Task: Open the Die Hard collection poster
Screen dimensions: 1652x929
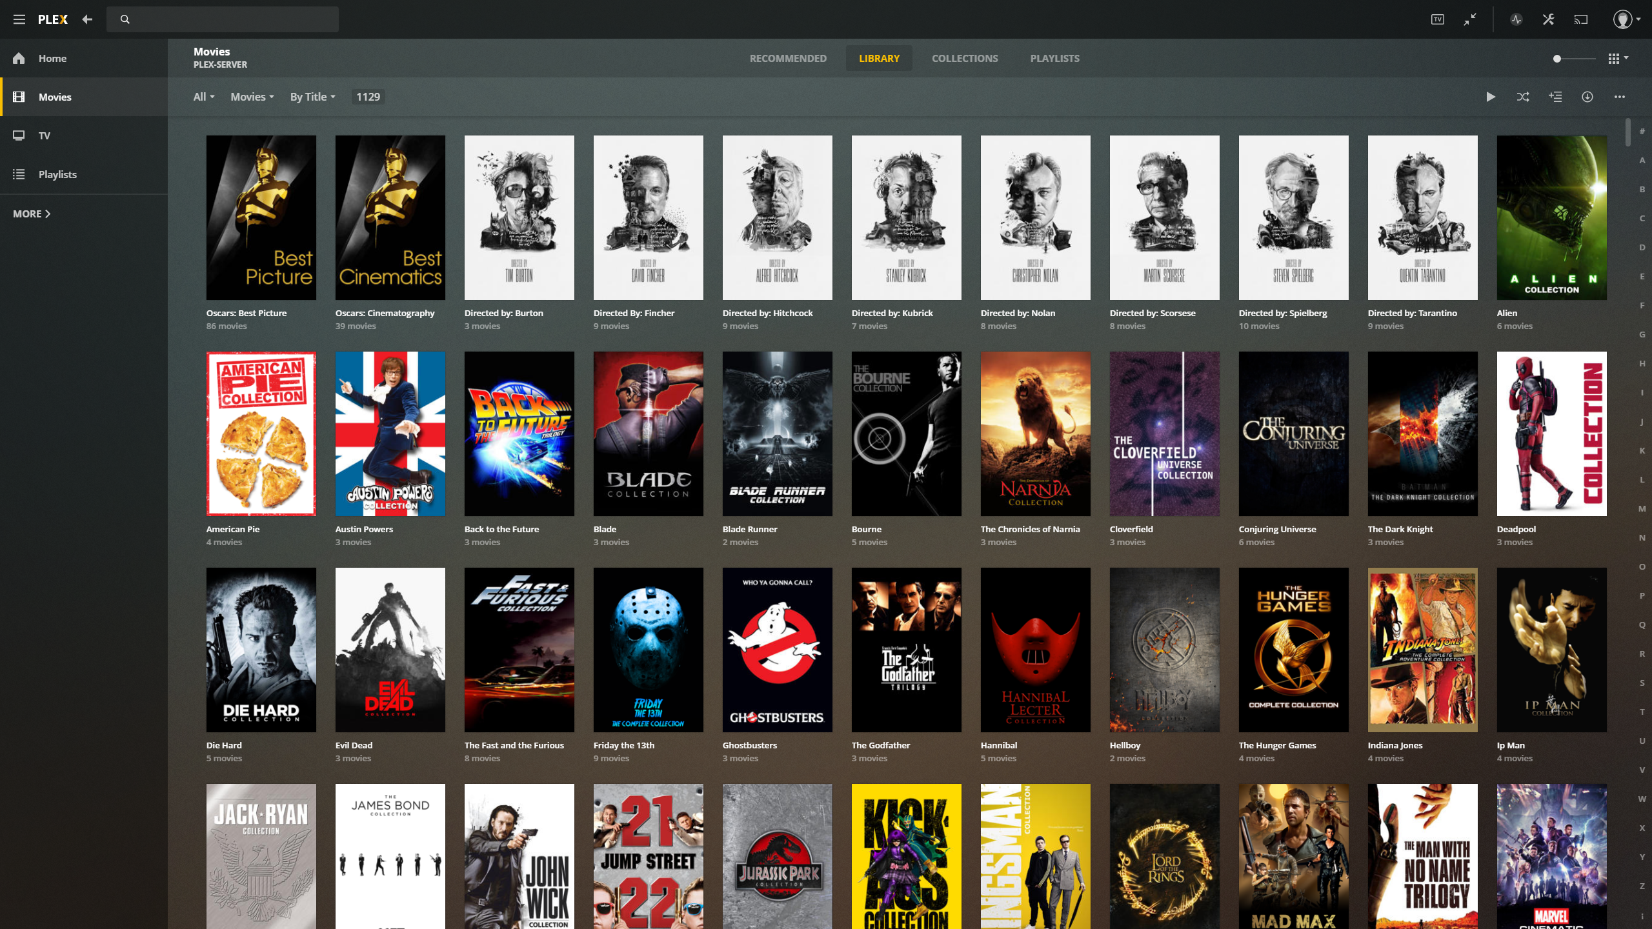Action: pos(261,650)
